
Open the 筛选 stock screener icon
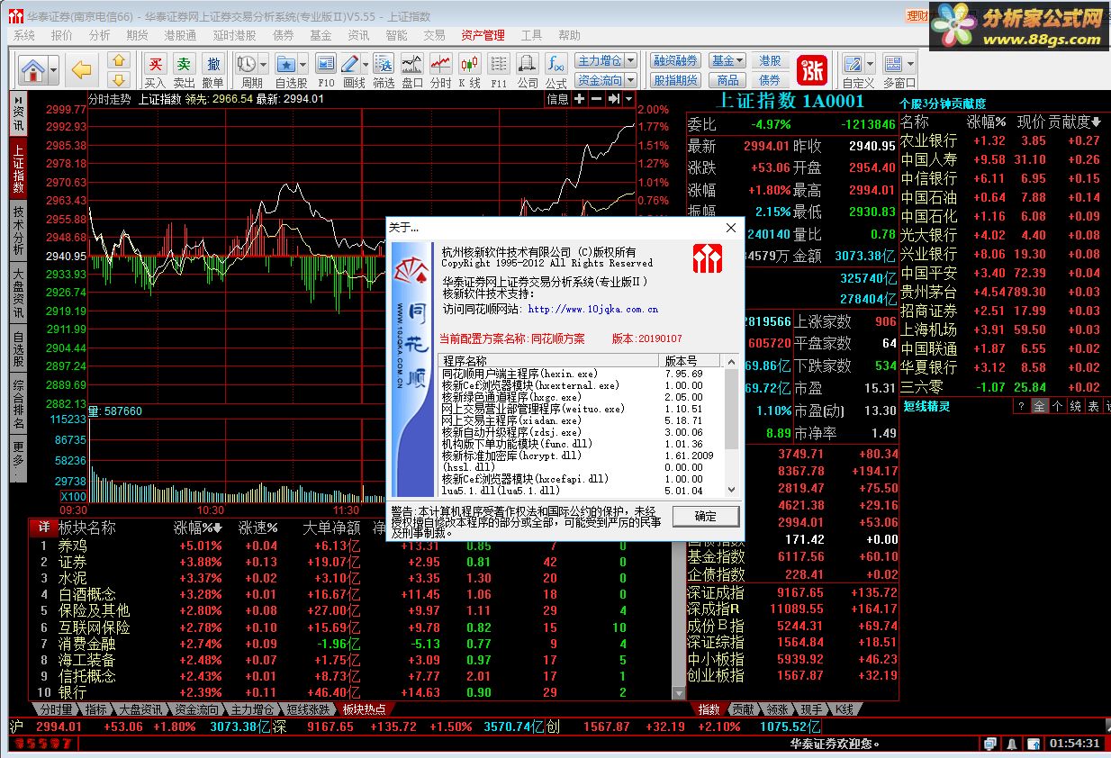pyautogui.click(x=384, y=69)
